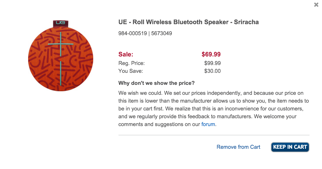Open the forum link
The width and height of the screenshot is (322, 169).
click(x=208, y=124)
